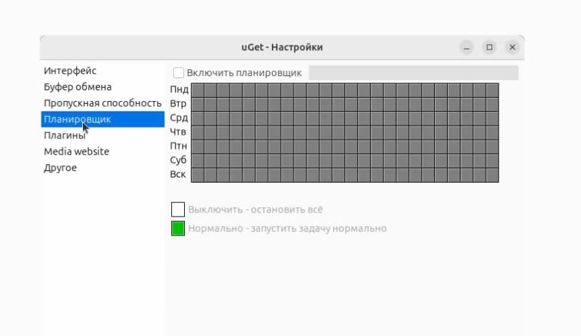Click the Вск day label

178,174
